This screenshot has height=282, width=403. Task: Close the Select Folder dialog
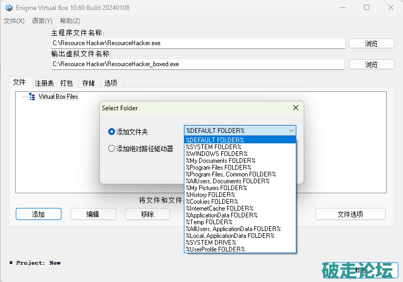click(296, 108)
